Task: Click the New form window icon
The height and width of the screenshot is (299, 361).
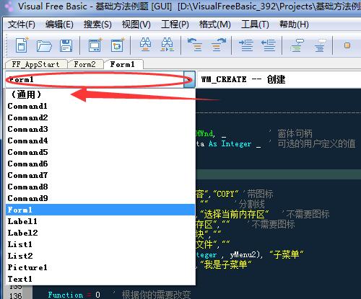Action: click(95, 45)
